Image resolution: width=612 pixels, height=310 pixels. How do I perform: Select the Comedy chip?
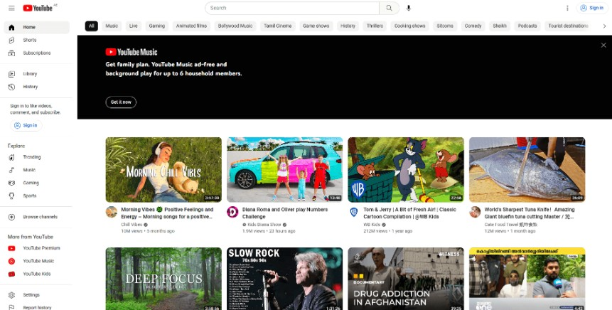pos(473,26)
